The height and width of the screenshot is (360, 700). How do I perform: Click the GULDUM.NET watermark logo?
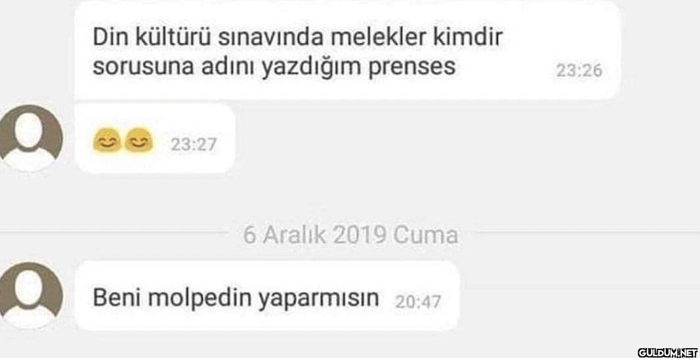tap(668, 352)
